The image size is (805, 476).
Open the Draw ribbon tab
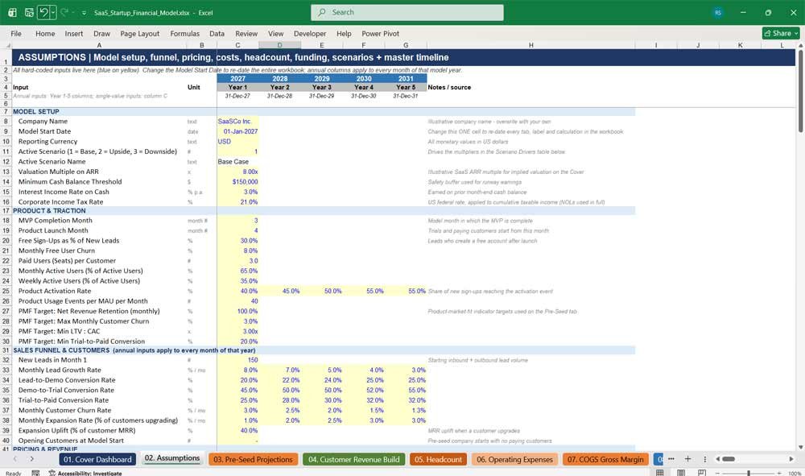click(101, 33)
